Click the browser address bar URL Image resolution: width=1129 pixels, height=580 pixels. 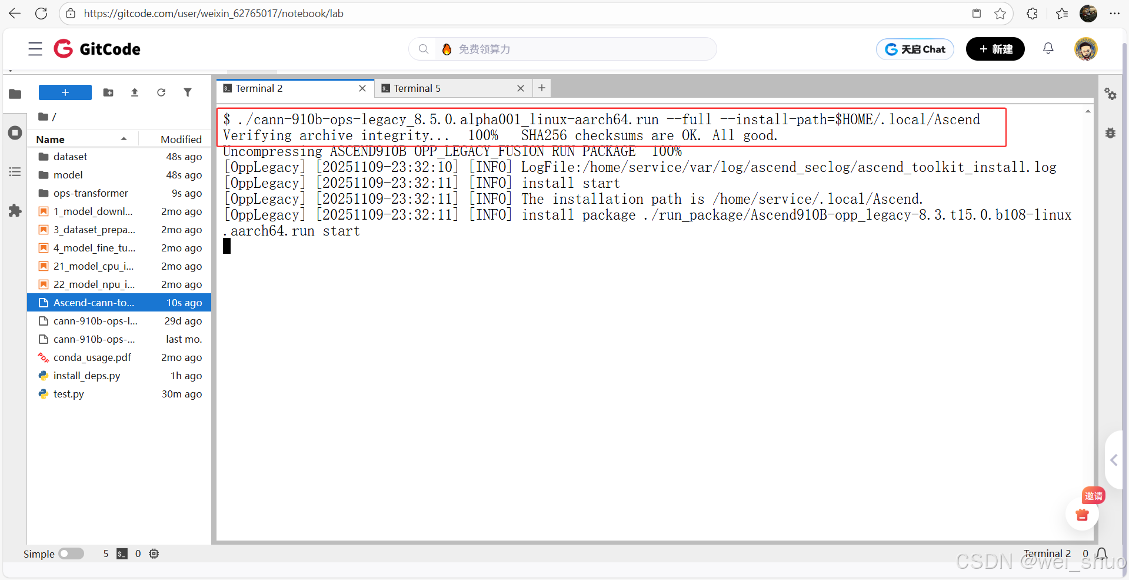(x=214, y=14)
